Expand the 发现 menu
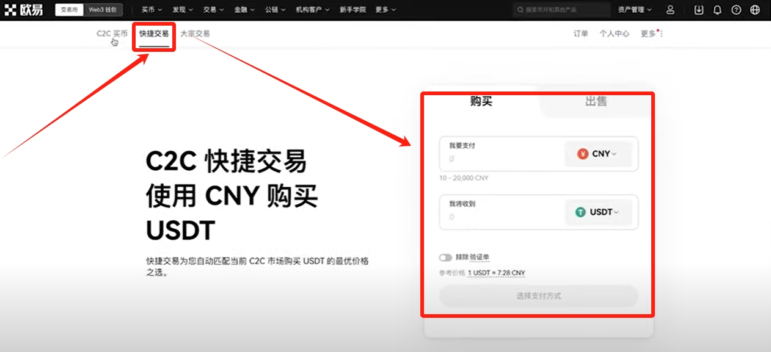771x352 pixels. (x=183, y=10)
